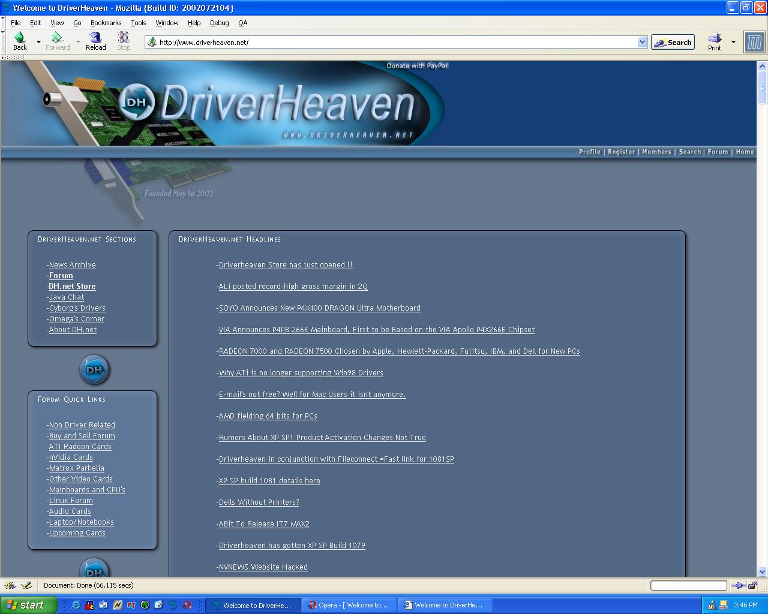768x614 pixels.
Task: Open the Help menu
Action: (x=194, y=23)
